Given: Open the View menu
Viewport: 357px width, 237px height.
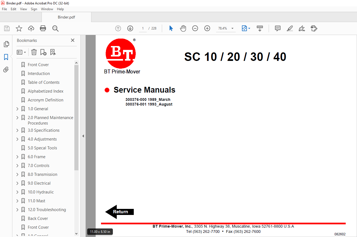Looking at the screenshot, I should pos(24,9).
